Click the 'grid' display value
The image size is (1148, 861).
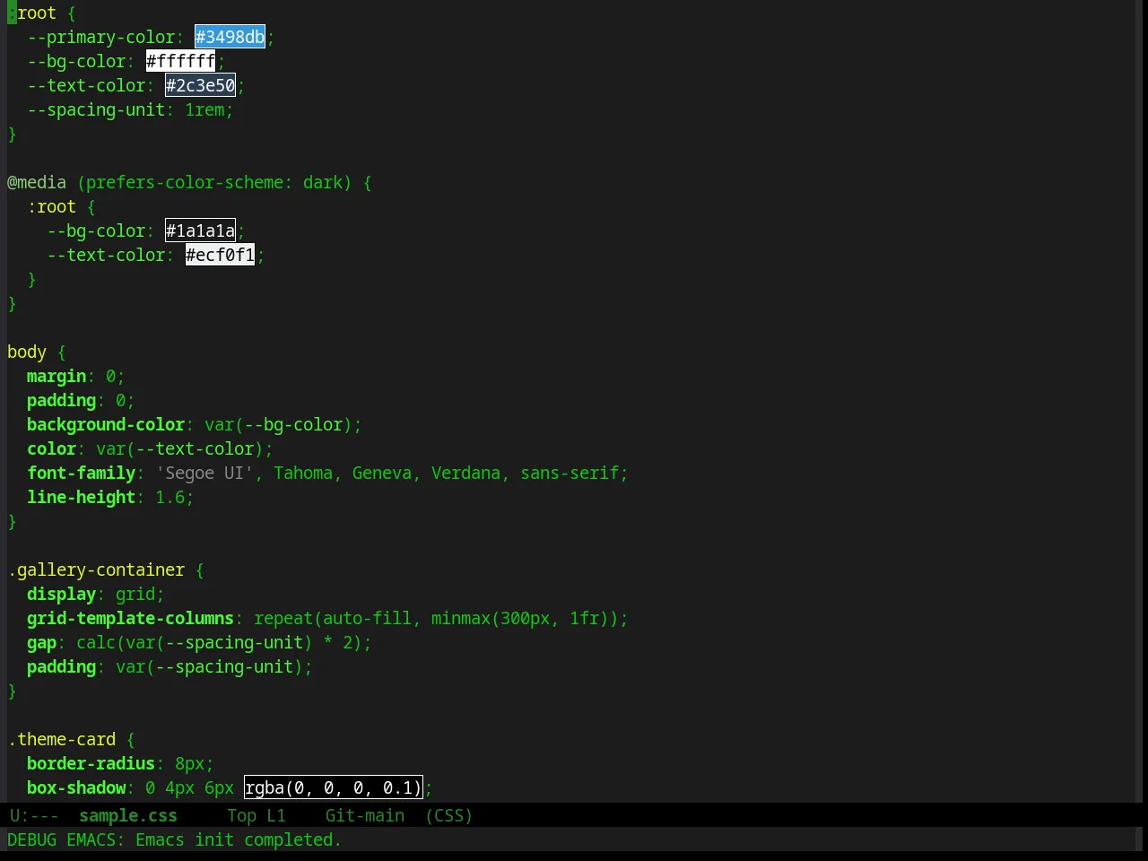pos(135,594)
